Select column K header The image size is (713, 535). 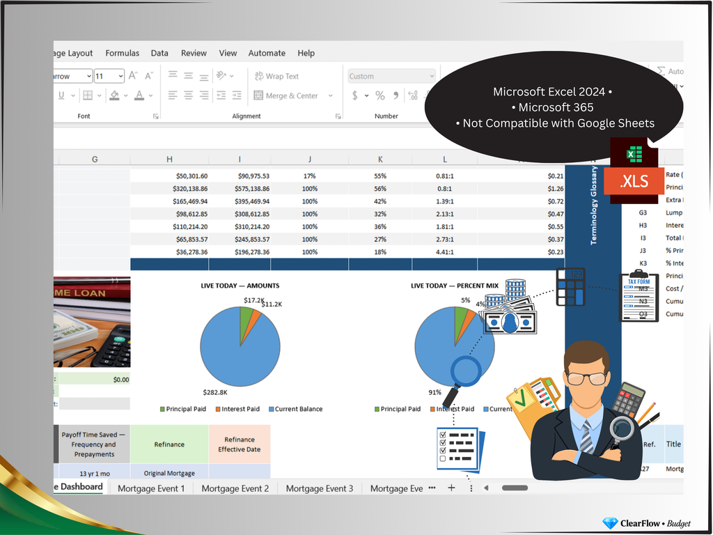pos(380,160)
